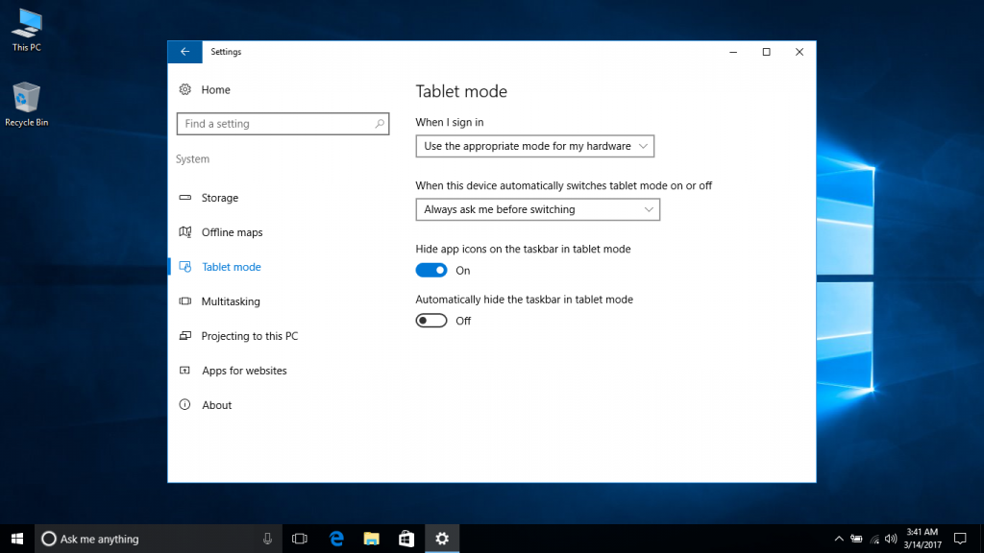
Task: Change the tablet mode switching prompt option
Action: (537, 209)
